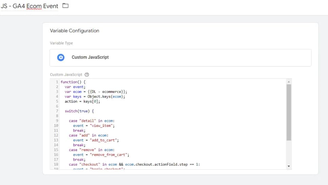Click the case "checkout" actionField.step line
Viewport: 328px width, 185px height.
(134, 164)
